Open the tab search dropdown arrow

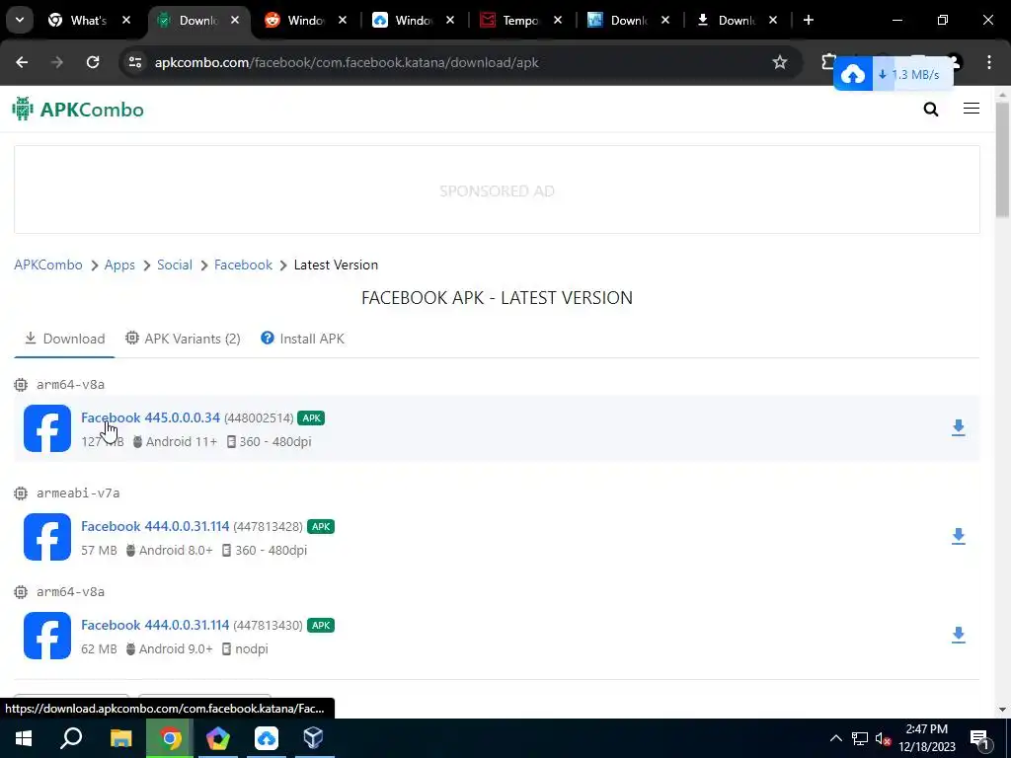click(x=20, y=20)
